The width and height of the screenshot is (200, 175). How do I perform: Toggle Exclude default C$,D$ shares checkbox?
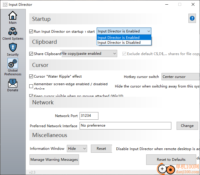click(x=124, y=54)
